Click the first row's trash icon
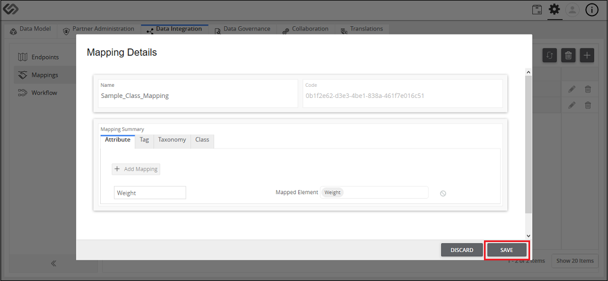This screenshot has height=281, width=608. pos(588,89)
